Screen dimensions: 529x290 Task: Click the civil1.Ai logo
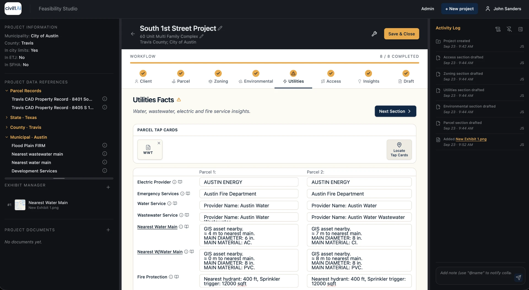[13, 9]
